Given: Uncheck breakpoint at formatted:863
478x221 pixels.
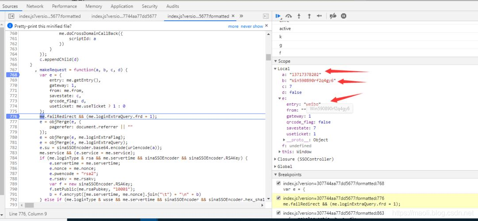Looking at the screenshot, I should pos(278,213).
